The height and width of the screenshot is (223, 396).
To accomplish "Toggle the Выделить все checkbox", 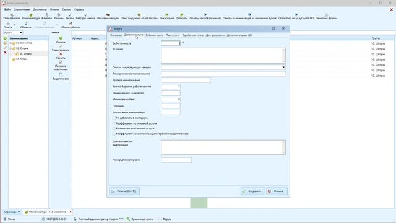I will (x=61, y=75).
